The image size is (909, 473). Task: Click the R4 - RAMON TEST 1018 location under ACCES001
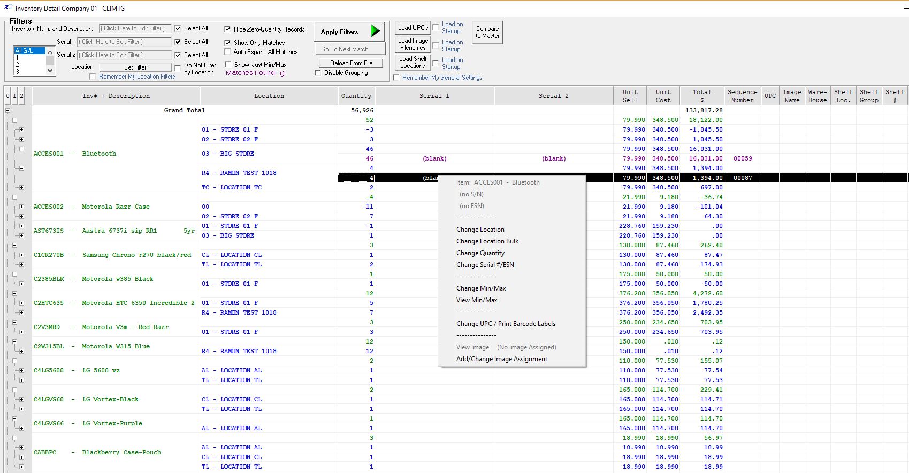click(x=239, y=173)
